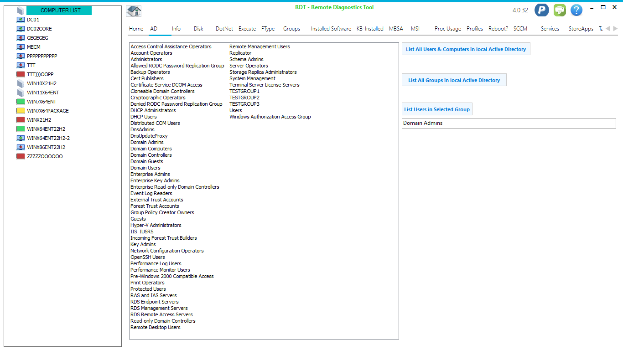Image resolution: width=623 pixels, height=350 pixels.
Task: Select Key Admins group
Action: [143, 244]
